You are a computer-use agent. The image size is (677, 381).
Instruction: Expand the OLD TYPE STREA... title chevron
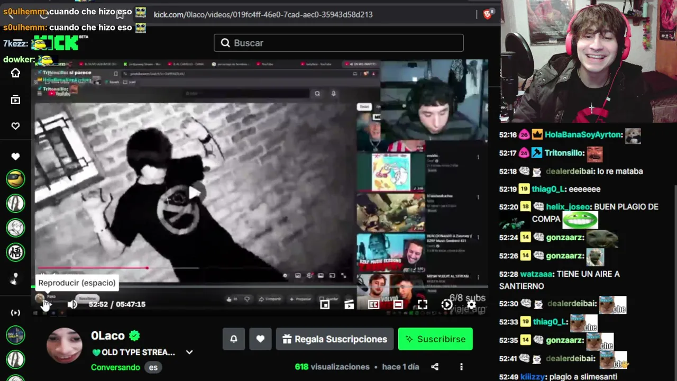[189, 352]
